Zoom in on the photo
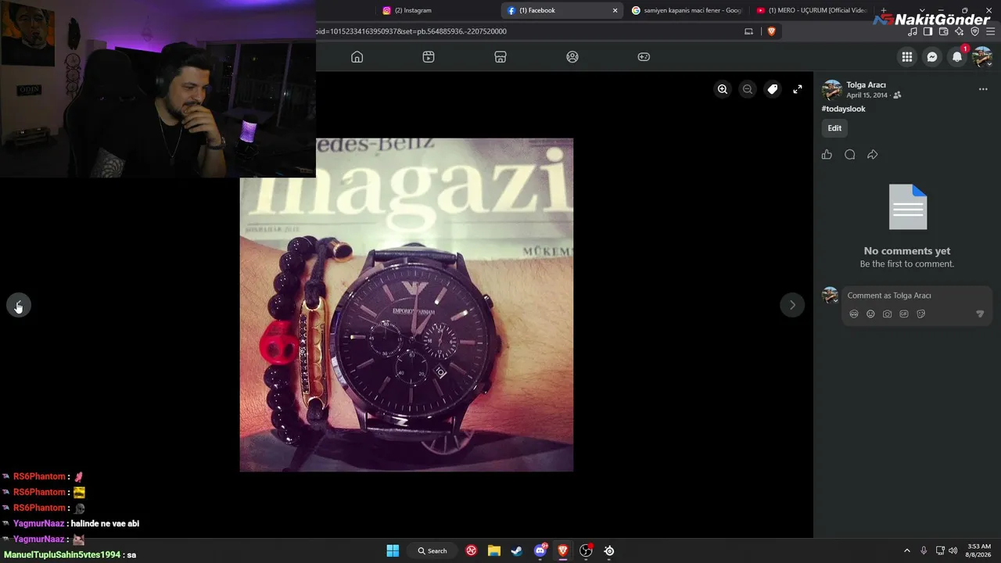The width and height of the screenshot is (1001, 563). [x=723, y=89]
